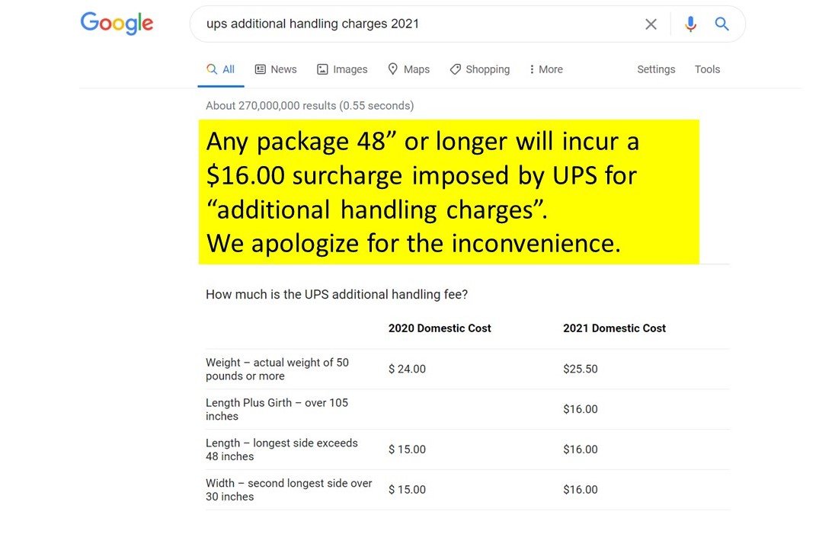
Task: Click the 2020 Domestic Cost column header
Action: pos(438,328)
